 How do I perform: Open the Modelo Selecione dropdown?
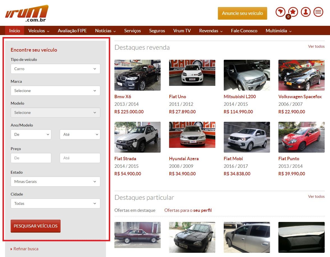click(55, 113)
